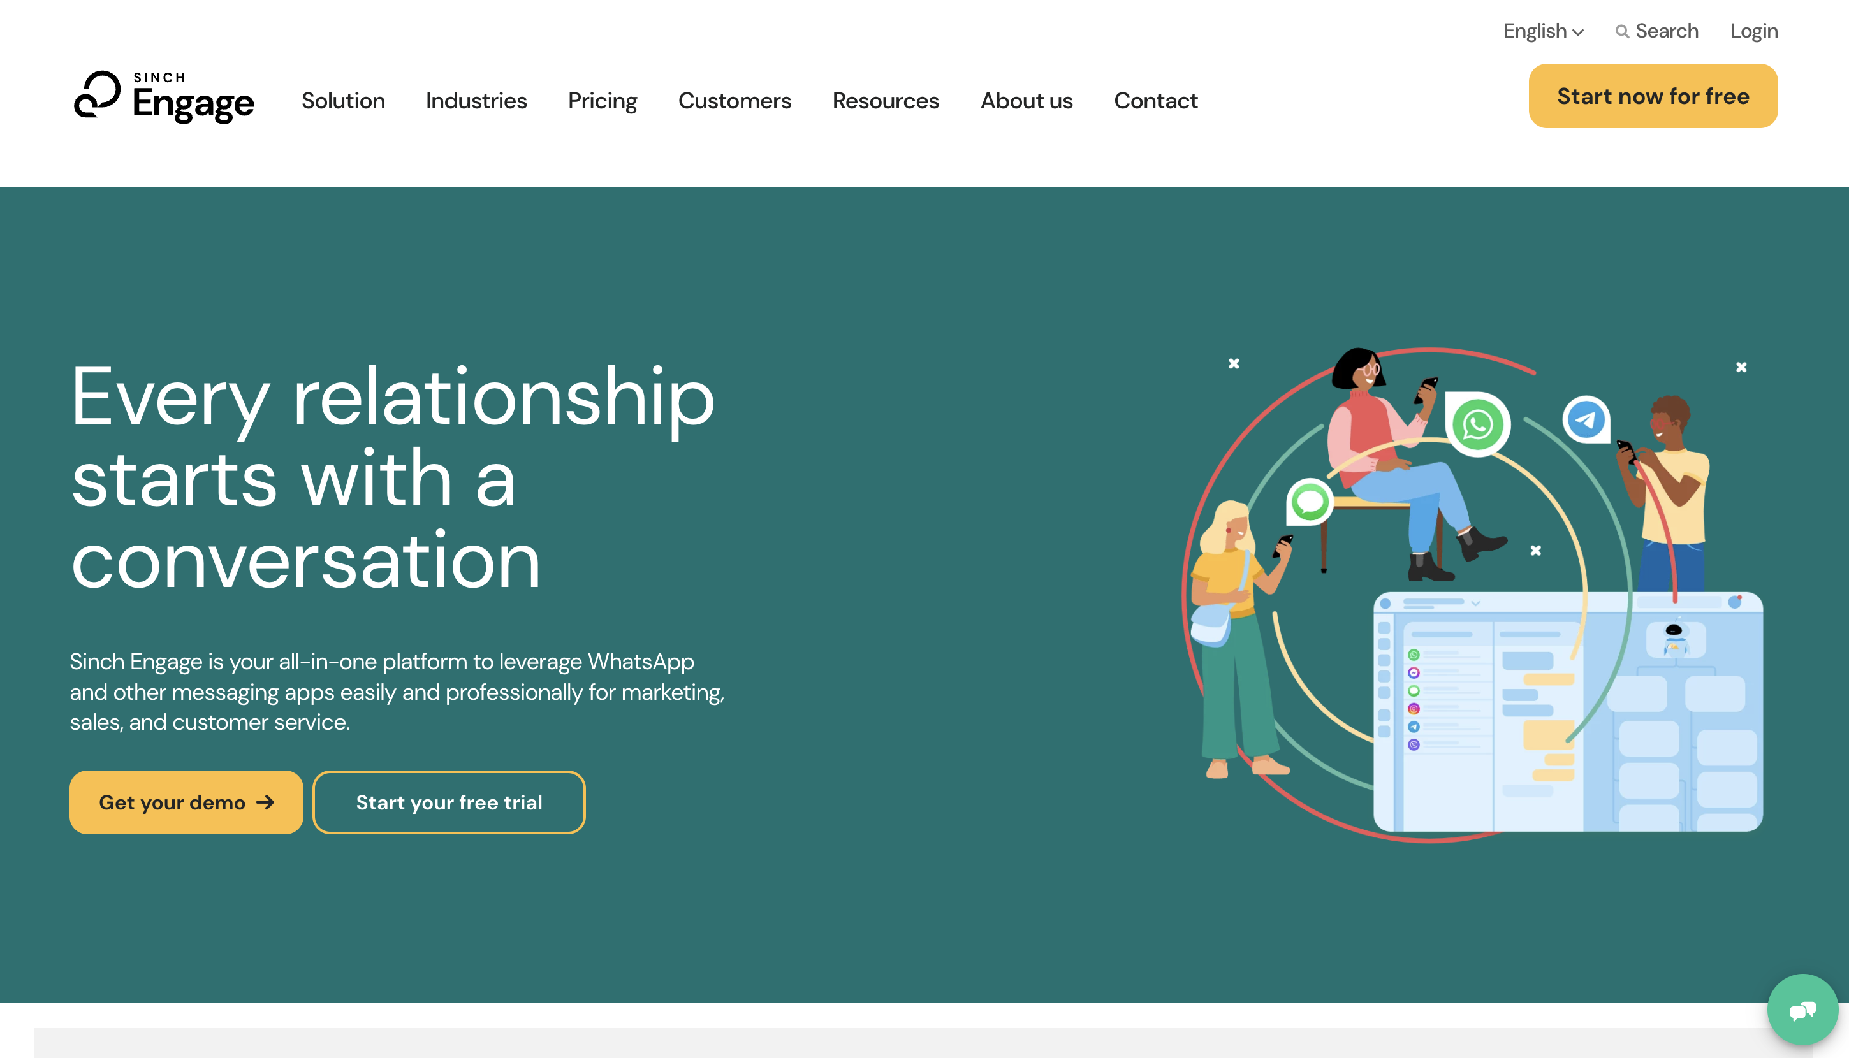Expand the Solution navigation menu item
Image resolution: width=1849 pixels, height=1058 pixels.
pyautogui.click(x=344, y=101)
